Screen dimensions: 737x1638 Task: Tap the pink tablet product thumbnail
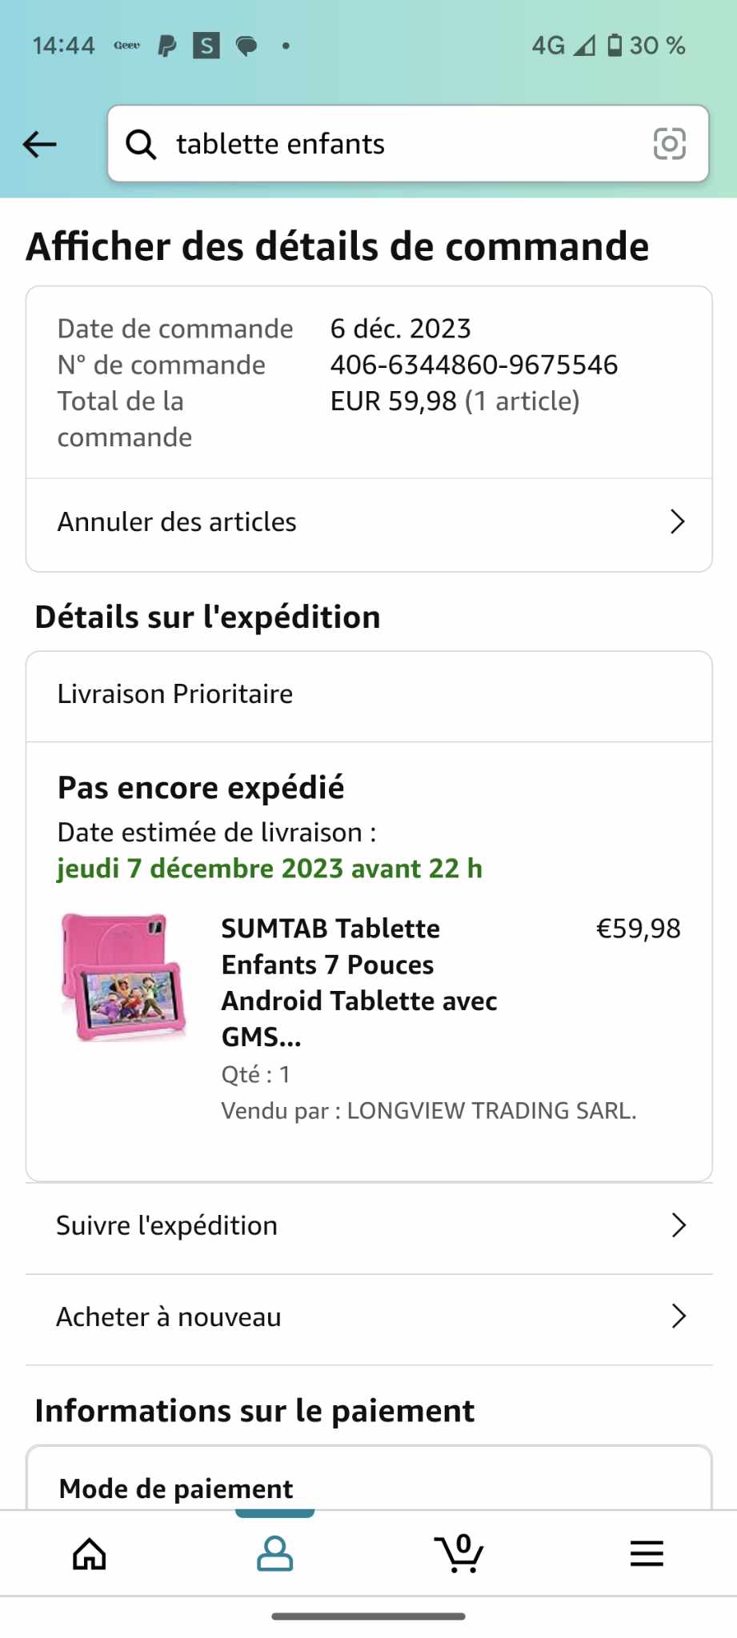click(124, 977)
